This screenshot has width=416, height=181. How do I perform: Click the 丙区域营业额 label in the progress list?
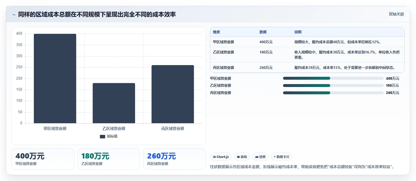tap(221, 93)
